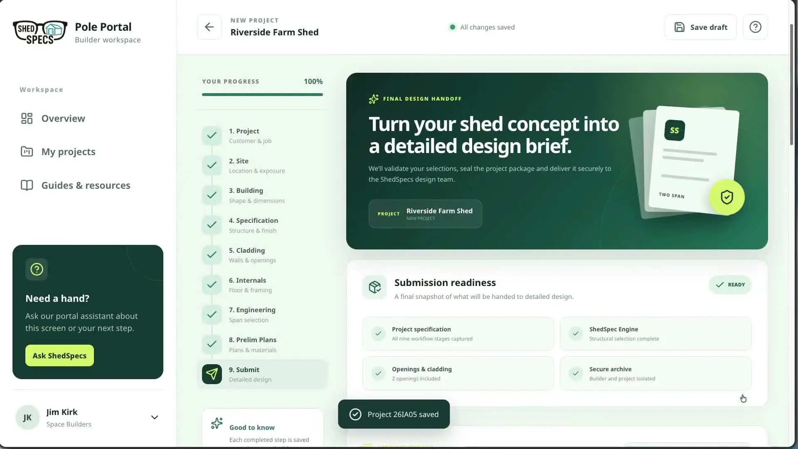
Task: Click the Secure archive check mark
Action: click(576, 373)
